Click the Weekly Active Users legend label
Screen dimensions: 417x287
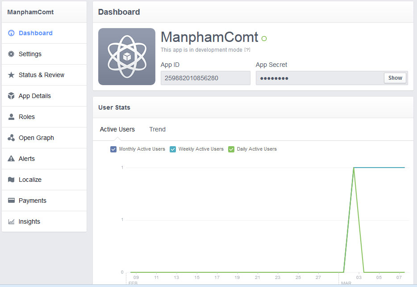coord(201,149)
